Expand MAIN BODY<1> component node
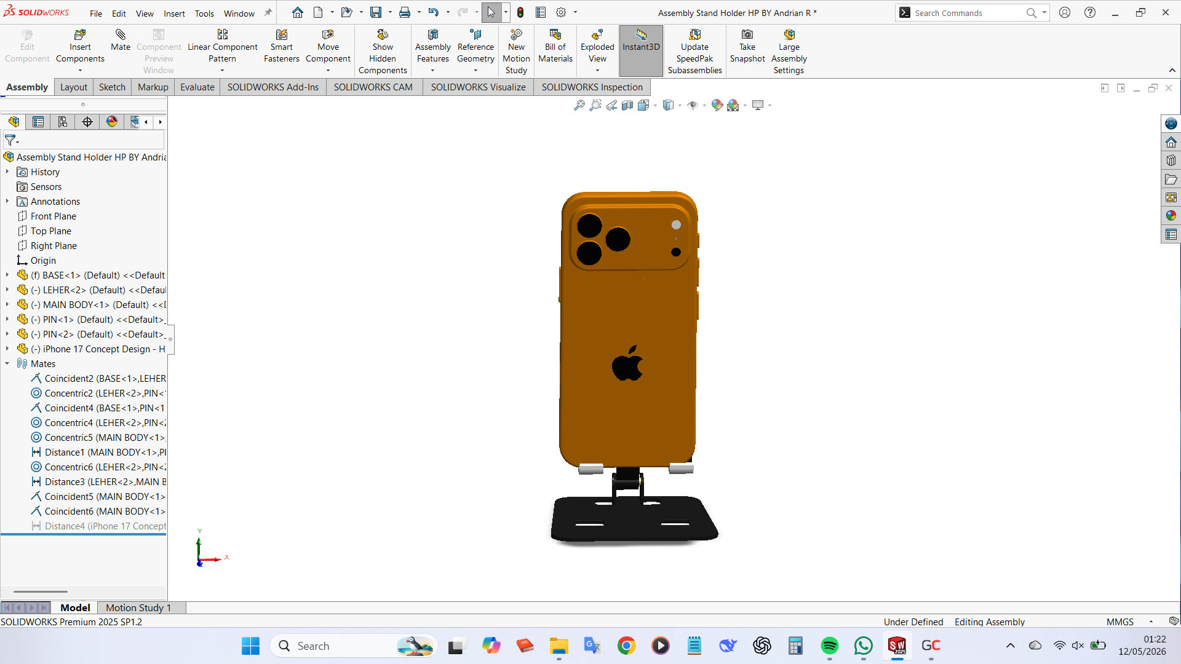 7,305
